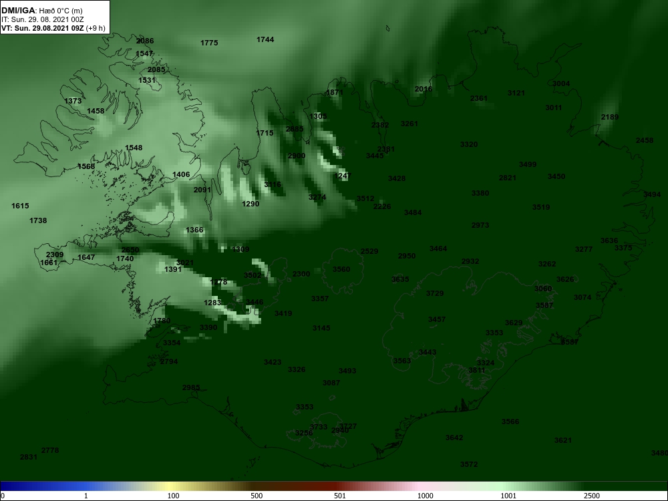Click the map value 3074
This screenshot has width=668, height=501.
coord(582,297)
